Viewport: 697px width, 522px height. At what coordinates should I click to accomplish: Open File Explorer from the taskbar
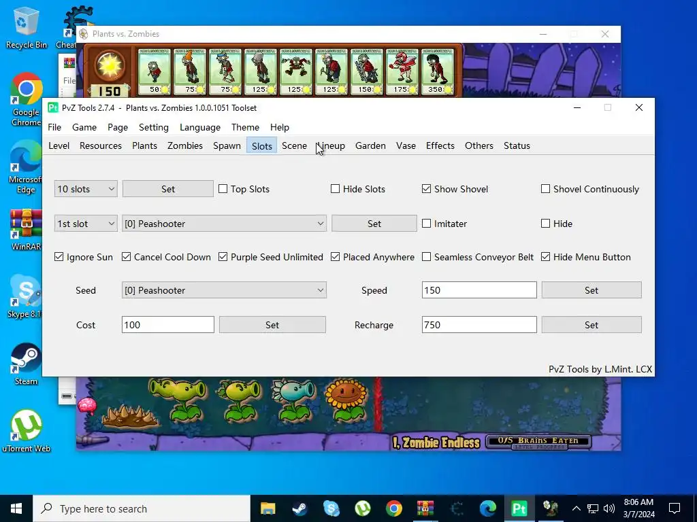click(x=268, y=508)
